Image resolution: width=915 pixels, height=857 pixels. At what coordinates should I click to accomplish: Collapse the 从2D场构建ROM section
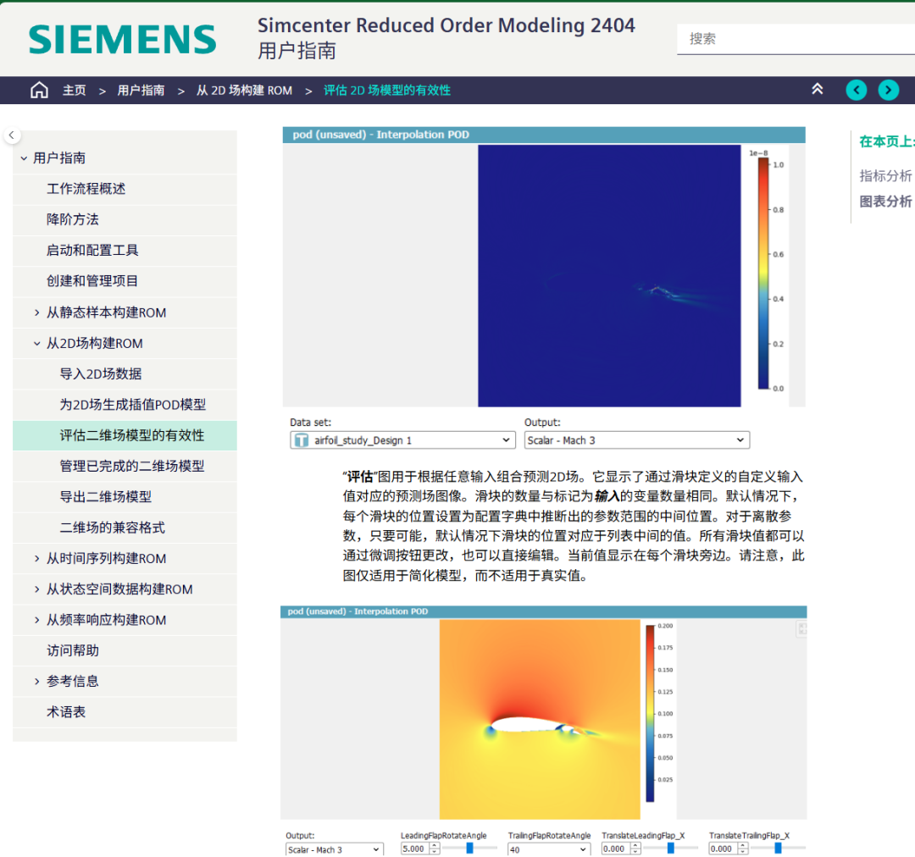(x=36, y=344)
